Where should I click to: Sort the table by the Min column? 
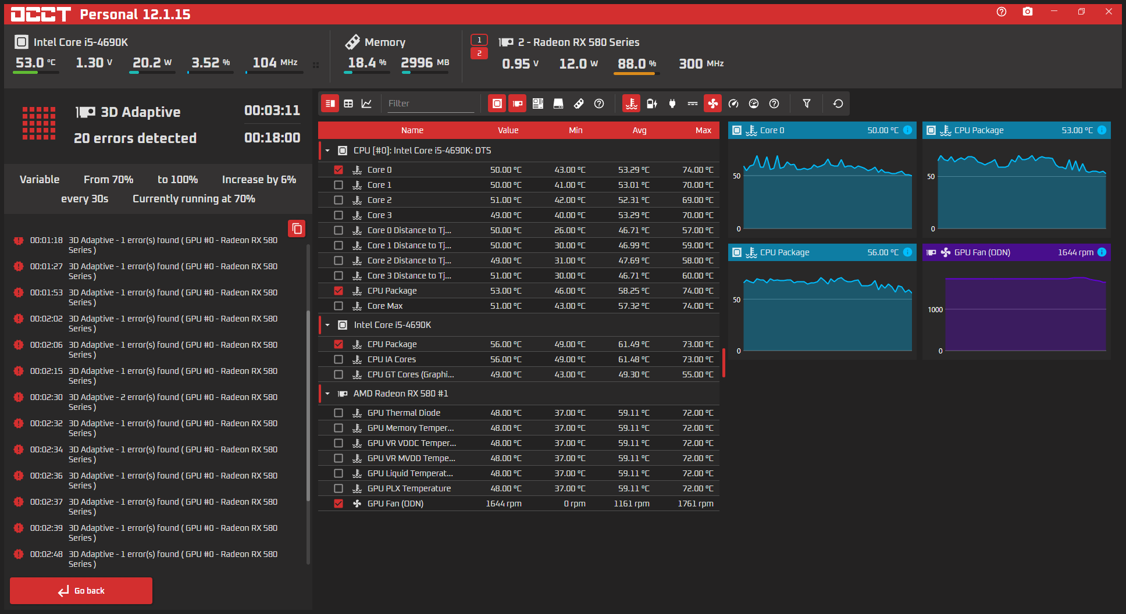(x=576, y=130)
